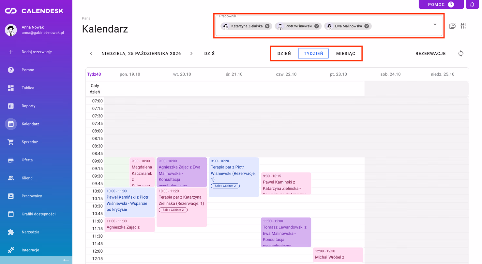Click the plus icon for Dodaj rezerwację
This screenshot has width=482, height=264.
[x=11, y=52]
